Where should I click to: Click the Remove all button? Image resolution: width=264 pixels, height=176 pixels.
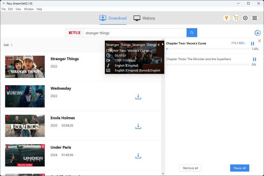point(190,168)
